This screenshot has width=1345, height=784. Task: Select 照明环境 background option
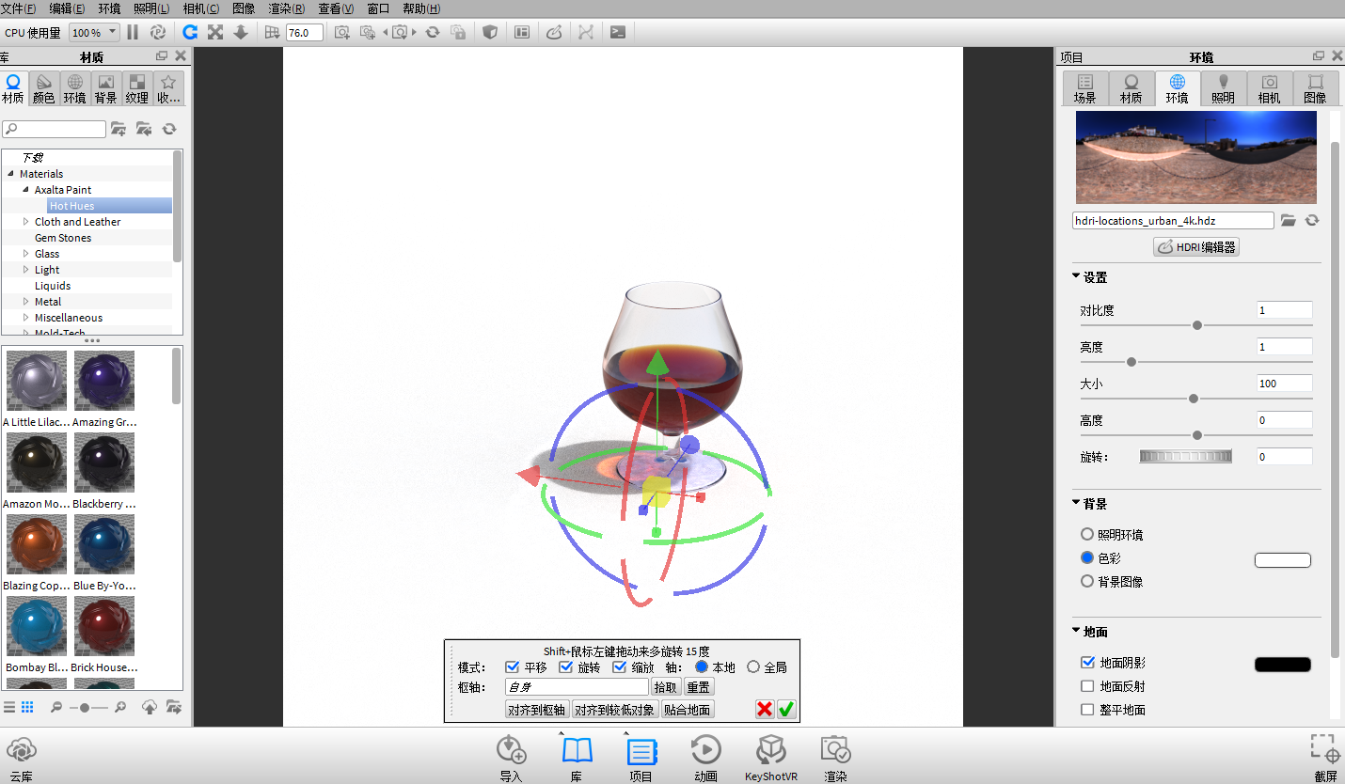1087,535
